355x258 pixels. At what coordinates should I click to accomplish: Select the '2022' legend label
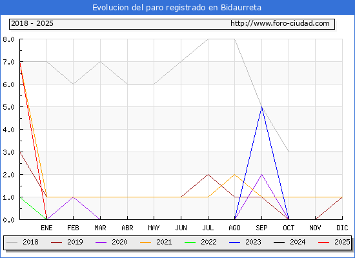tap(208, 242)
